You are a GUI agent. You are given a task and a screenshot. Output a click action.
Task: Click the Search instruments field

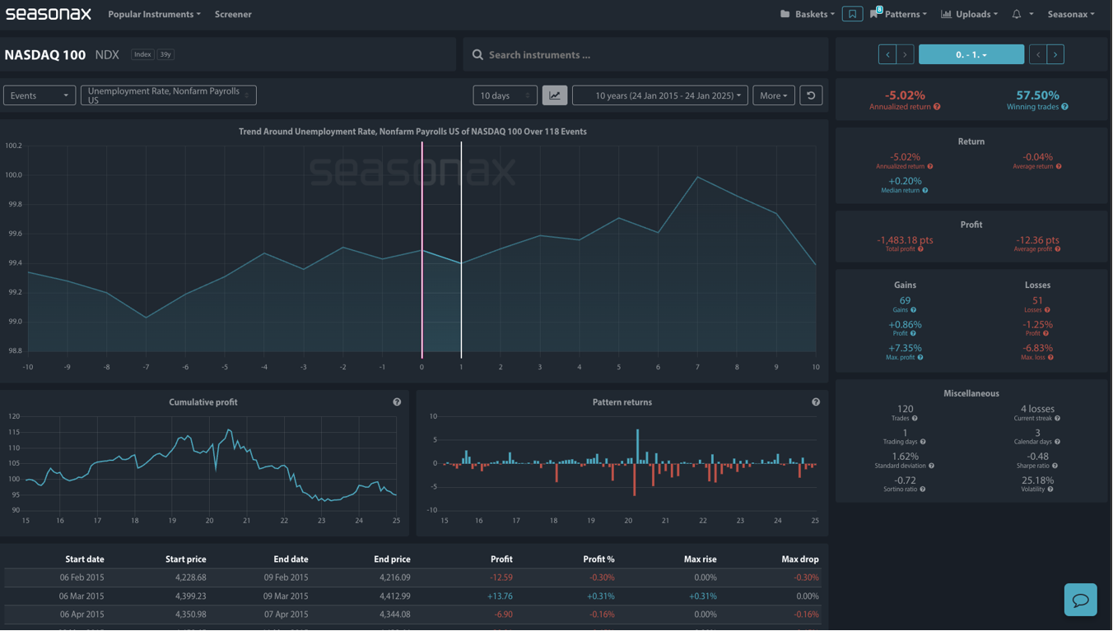pyautogui.click(x=645, y=54)
